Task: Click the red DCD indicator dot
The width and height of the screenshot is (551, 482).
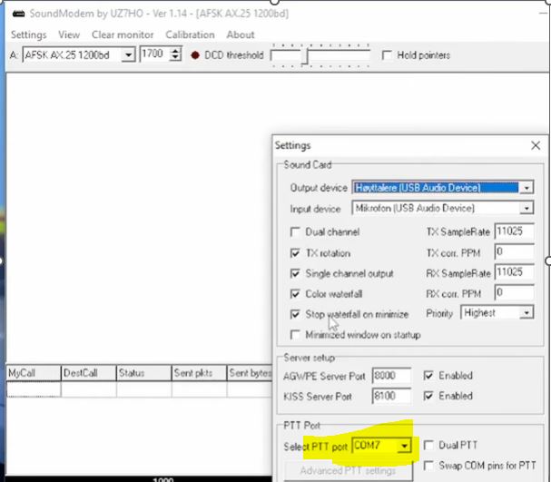Action: coord(196,55)
